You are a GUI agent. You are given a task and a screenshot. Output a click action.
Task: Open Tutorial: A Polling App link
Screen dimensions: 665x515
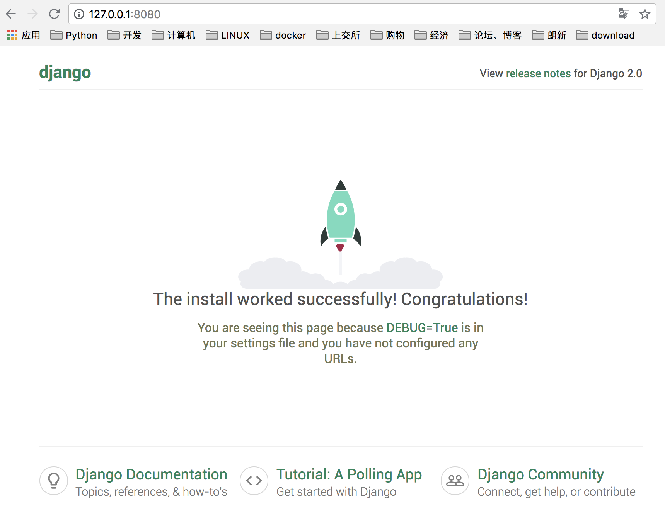tap(349, 474)
